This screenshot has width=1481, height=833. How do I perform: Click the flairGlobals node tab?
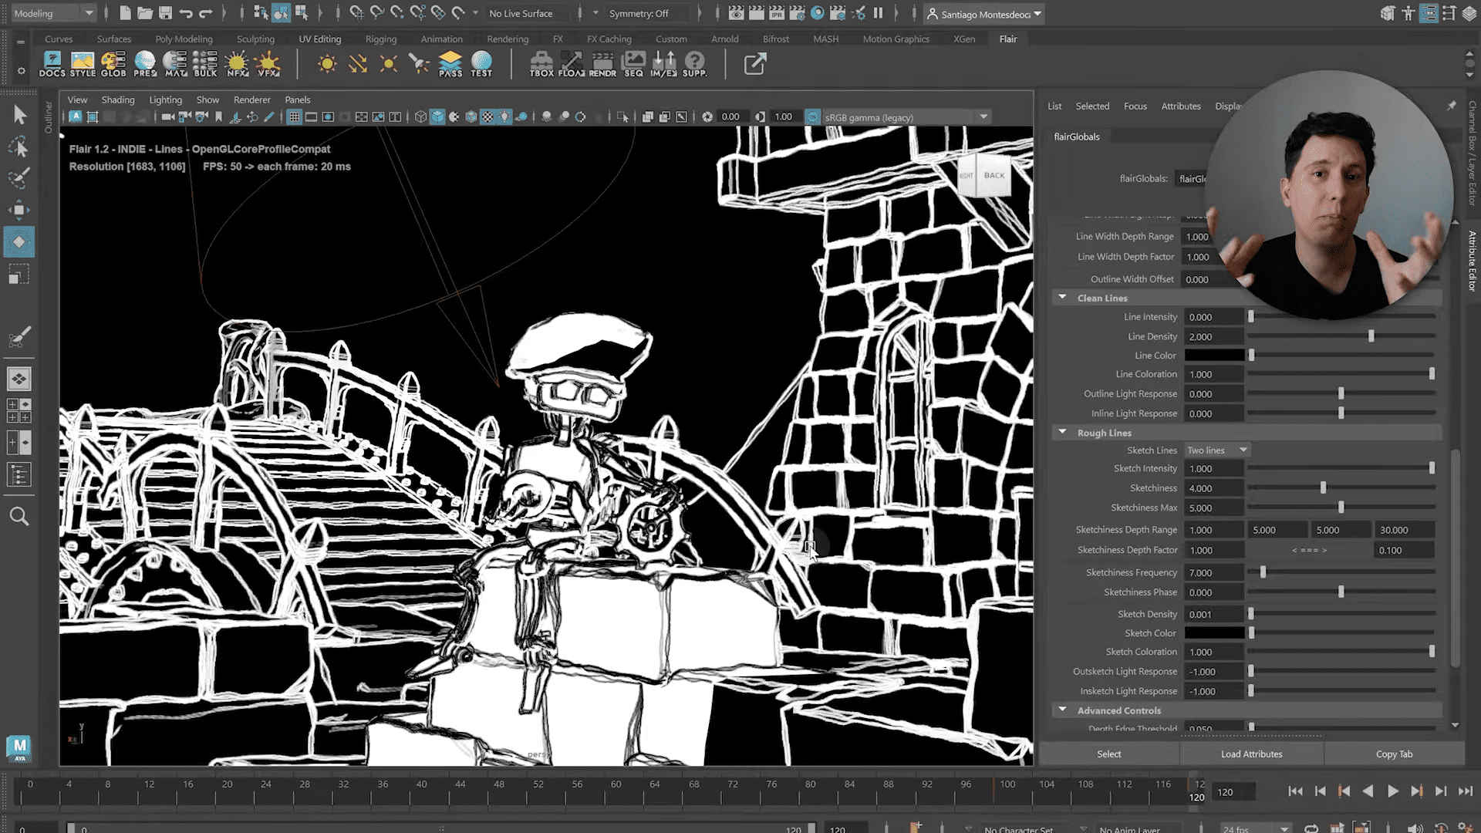tap(1077, 137)
